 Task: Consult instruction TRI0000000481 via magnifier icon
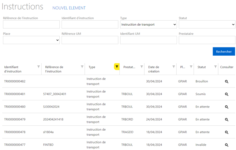[x=227, y=94]
